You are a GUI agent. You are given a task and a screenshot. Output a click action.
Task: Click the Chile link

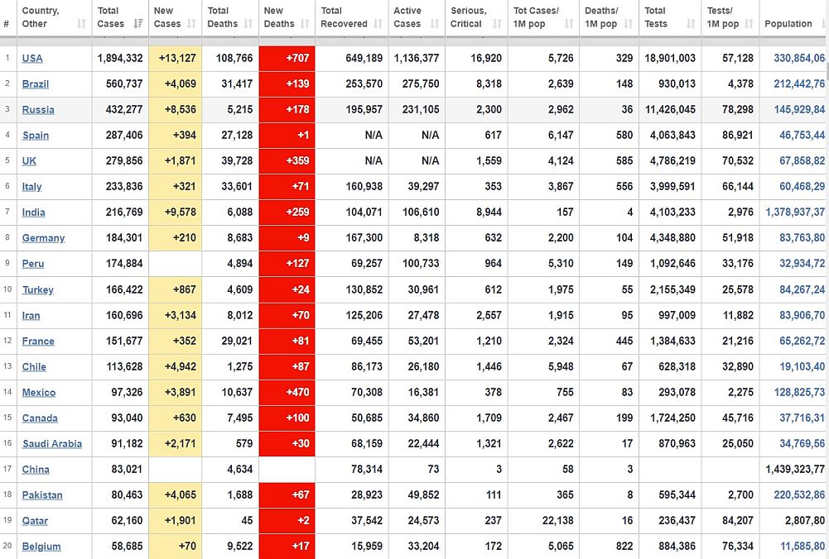tap(34, 367)
